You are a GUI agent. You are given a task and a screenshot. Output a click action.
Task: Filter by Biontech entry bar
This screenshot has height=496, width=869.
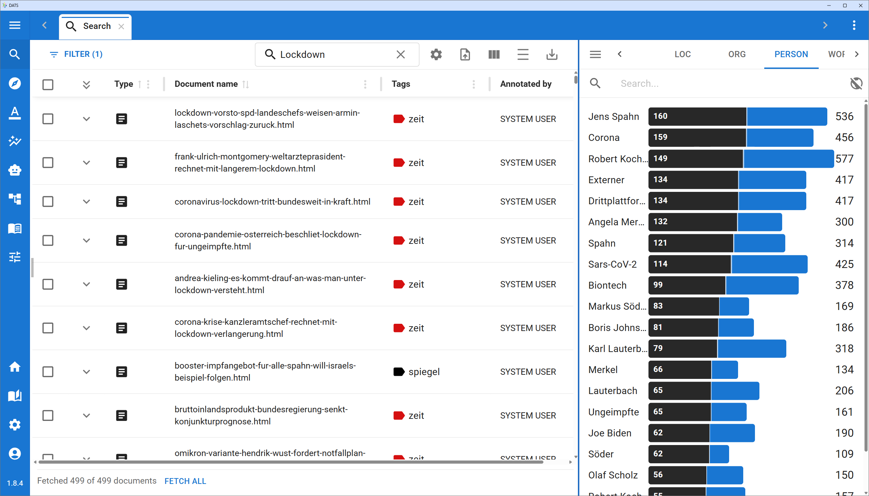(x=724, y=285)
